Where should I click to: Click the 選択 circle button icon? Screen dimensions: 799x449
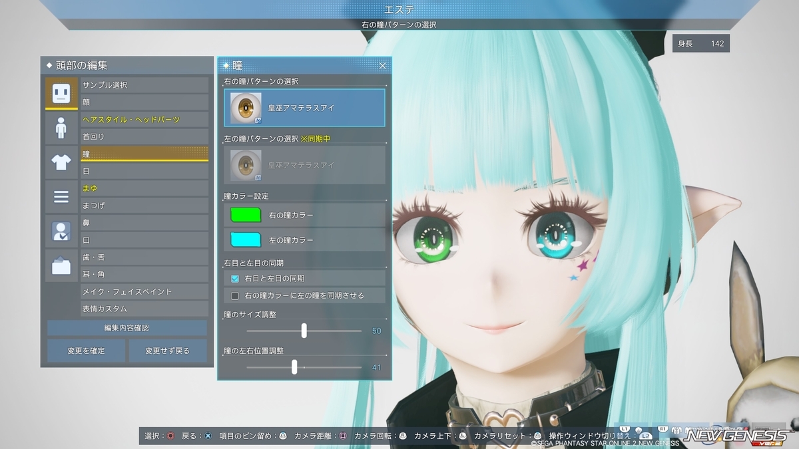(170, 436)
